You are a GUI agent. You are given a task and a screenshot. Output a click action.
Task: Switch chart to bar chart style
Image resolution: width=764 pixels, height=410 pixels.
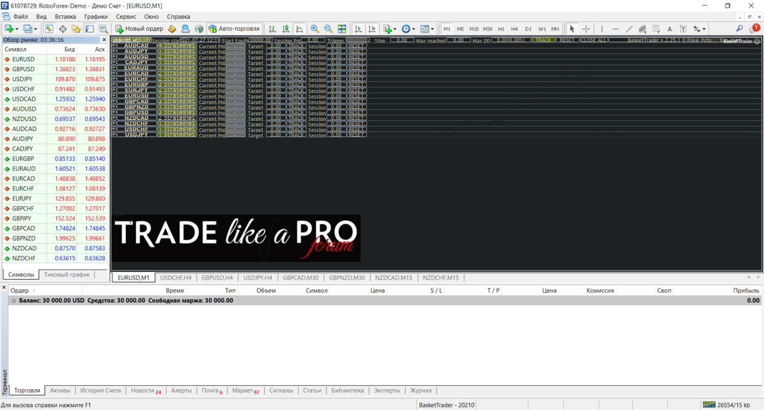[272, 28]
